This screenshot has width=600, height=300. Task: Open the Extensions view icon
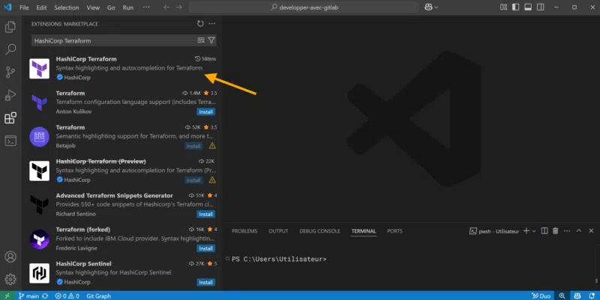click(x=10, y=118)
